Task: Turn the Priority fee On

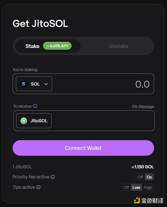Action: pyautogui.click(x=149, y=177)
